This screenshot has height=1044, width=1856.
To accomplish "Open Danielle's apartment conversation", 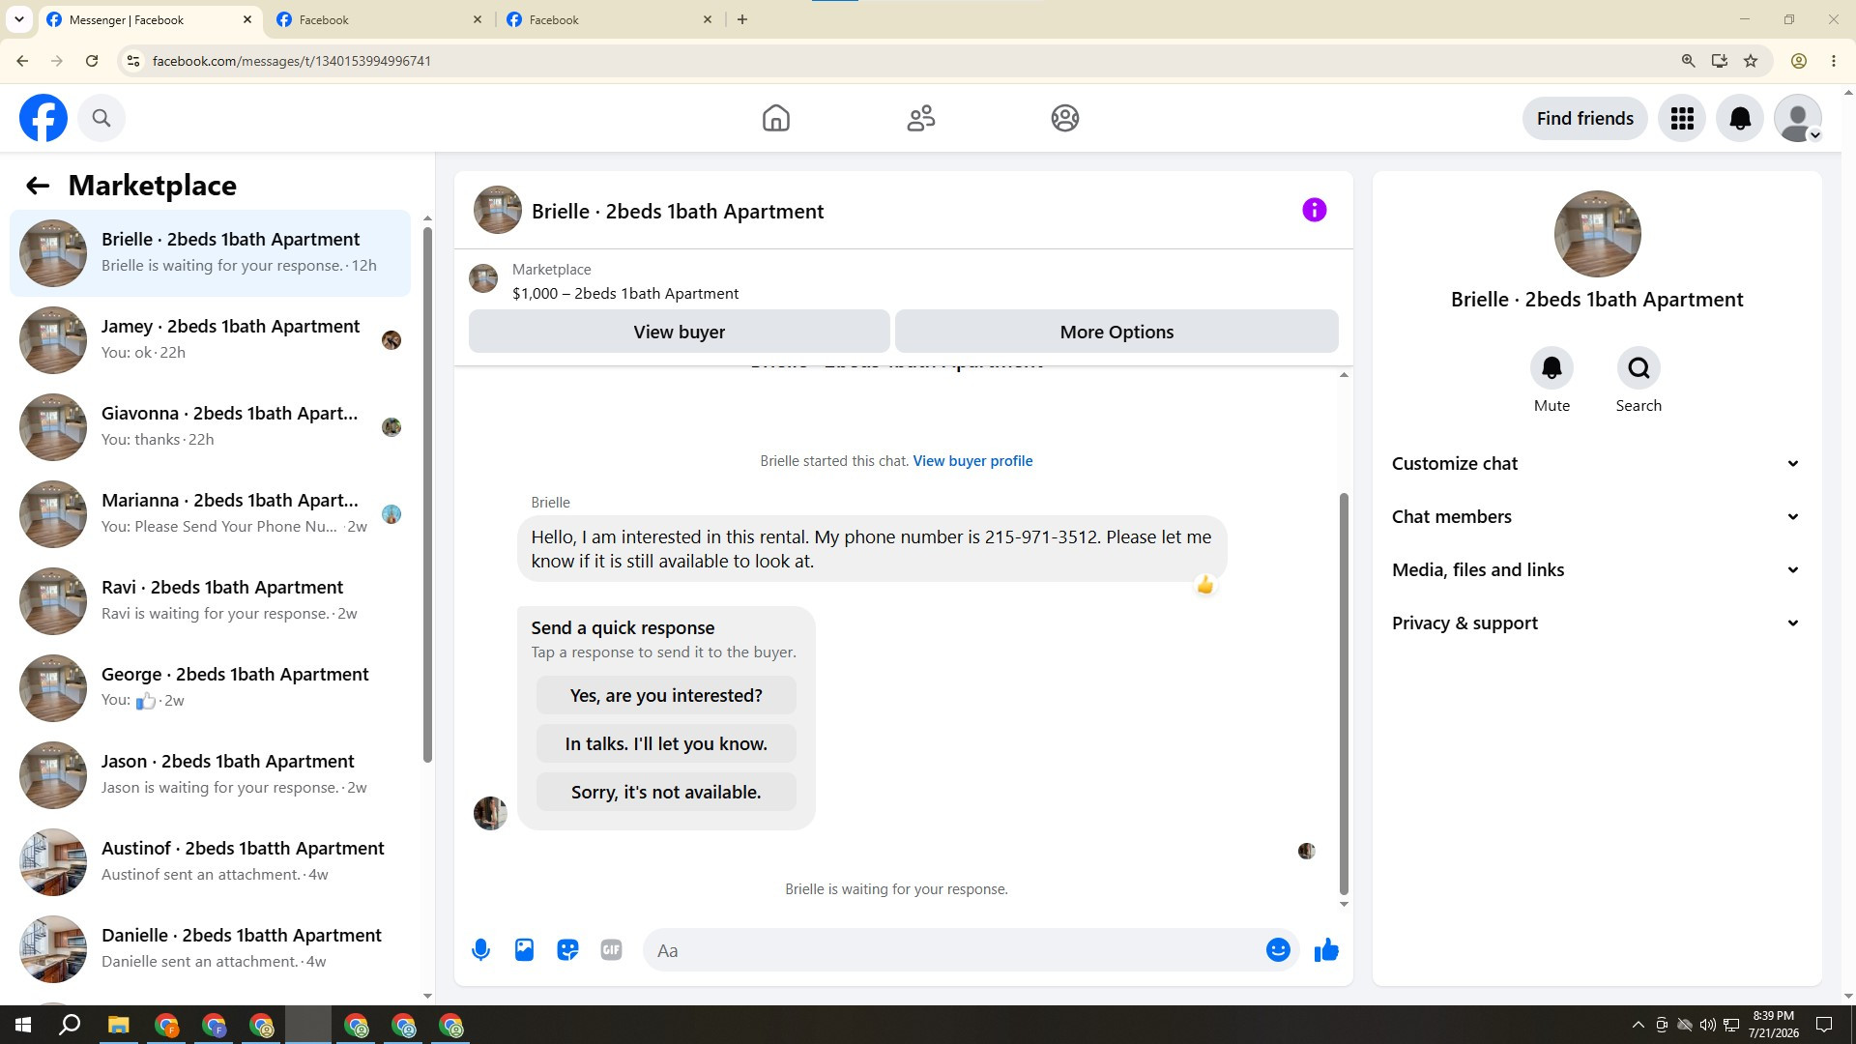I will pyautogui.click(x=210, y=948).
